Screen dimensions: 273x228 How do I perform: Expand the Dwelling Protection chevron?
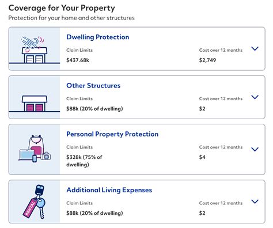pyautogui.click(x=255, y=48)
